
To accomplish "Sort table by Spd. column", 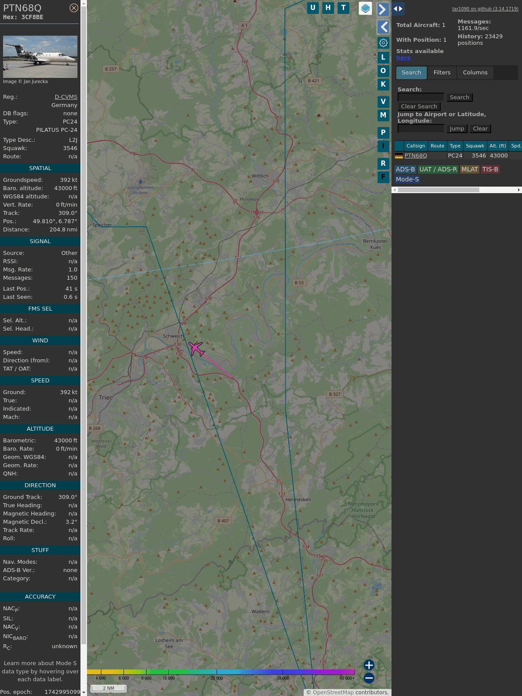I will [516, 146].
